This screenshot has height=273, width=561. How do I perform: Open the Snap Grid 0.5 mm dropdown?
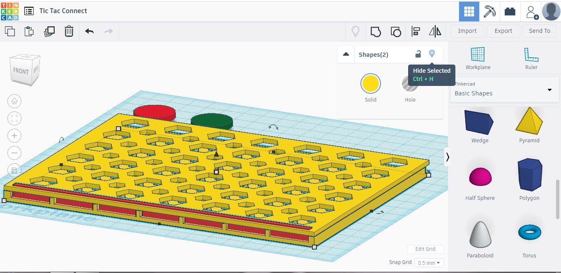coord(429,262)
